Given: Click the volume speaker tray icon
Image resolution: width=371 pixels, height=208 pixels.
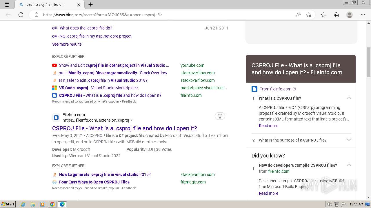Looking at the screenshot, I should [329, 204].
